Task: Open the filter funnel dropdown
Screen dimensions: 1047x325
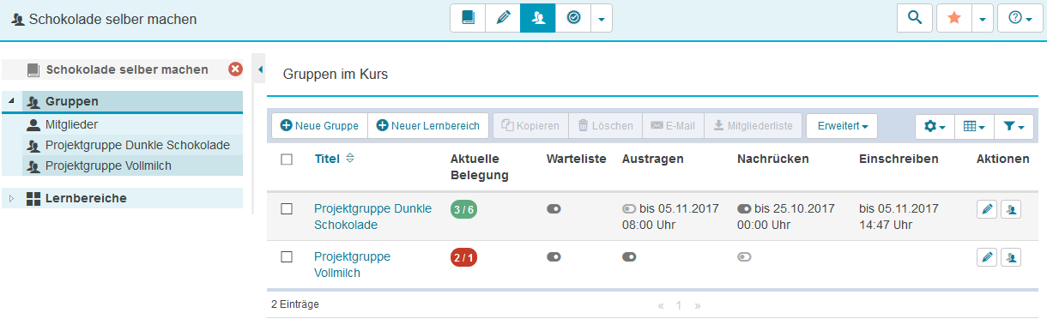Action: [x=1014, y=126]
